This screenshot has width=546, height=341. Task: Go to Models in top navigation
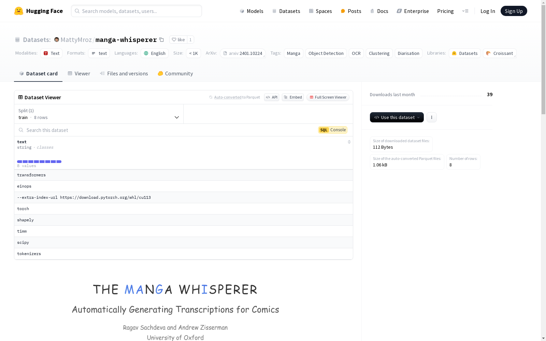(252, 11)
